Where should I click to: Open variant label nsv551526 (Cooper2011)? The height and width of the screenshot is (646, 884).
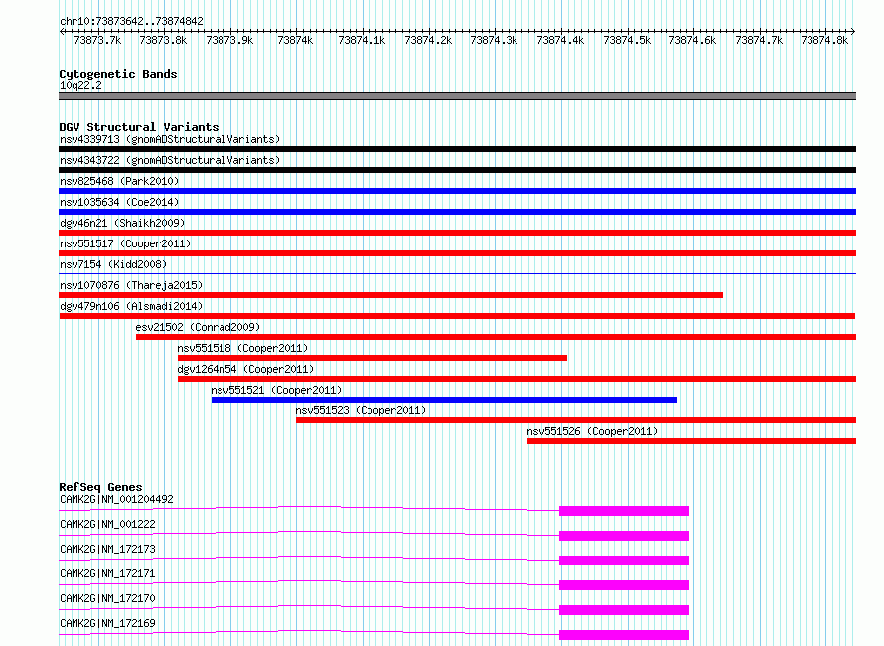pyautogui.click(x=592, y=431)
